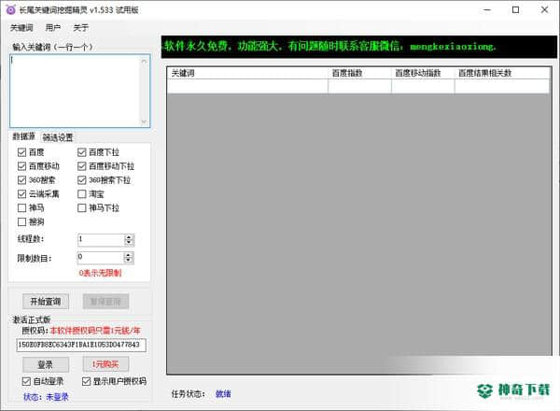This screenshot has width=560, height=411.
Task: Click the 百度指数 column header
Action: pos(359,73)
